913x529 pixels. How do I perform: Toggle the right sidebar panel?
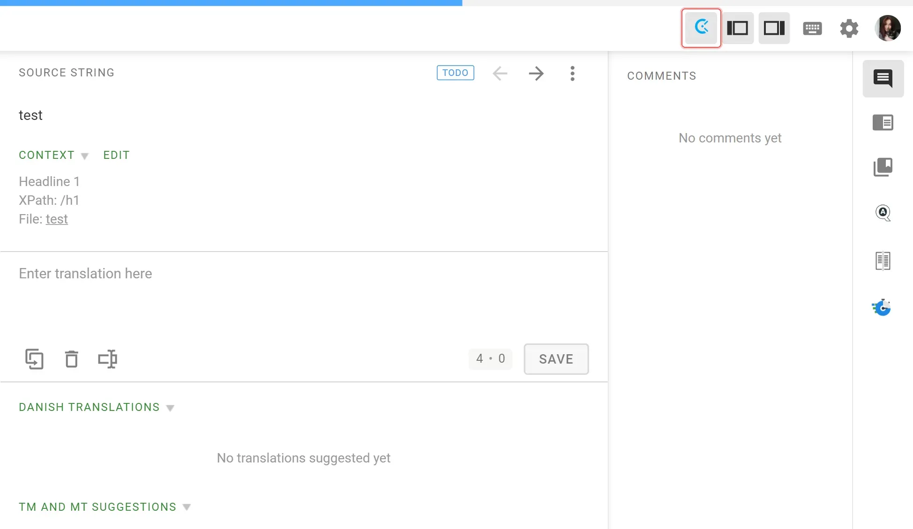774,28
